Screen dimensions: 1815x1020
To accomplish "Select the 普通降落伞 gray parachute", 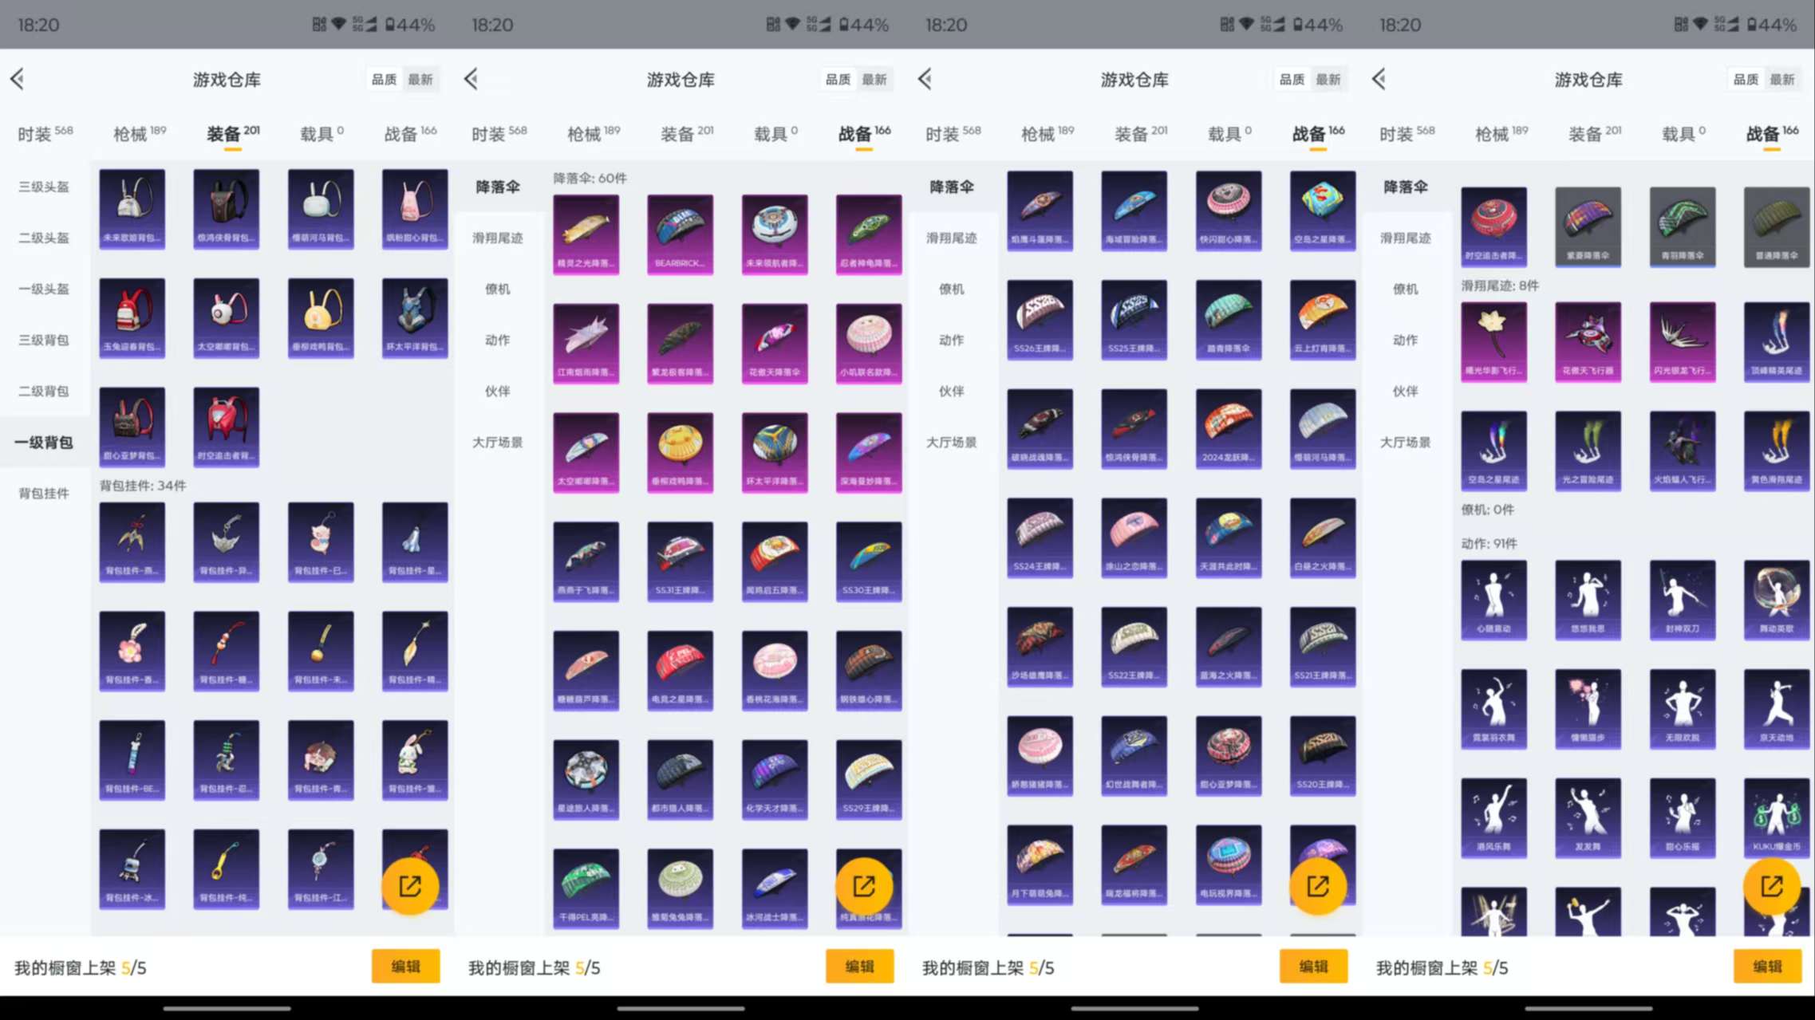I will (x=1777, y=226).
